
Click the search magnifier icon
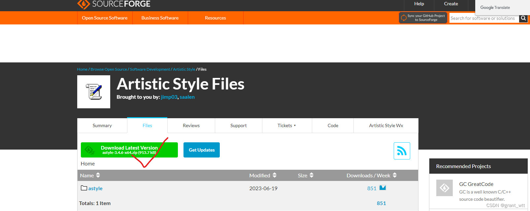coord(523,18)
